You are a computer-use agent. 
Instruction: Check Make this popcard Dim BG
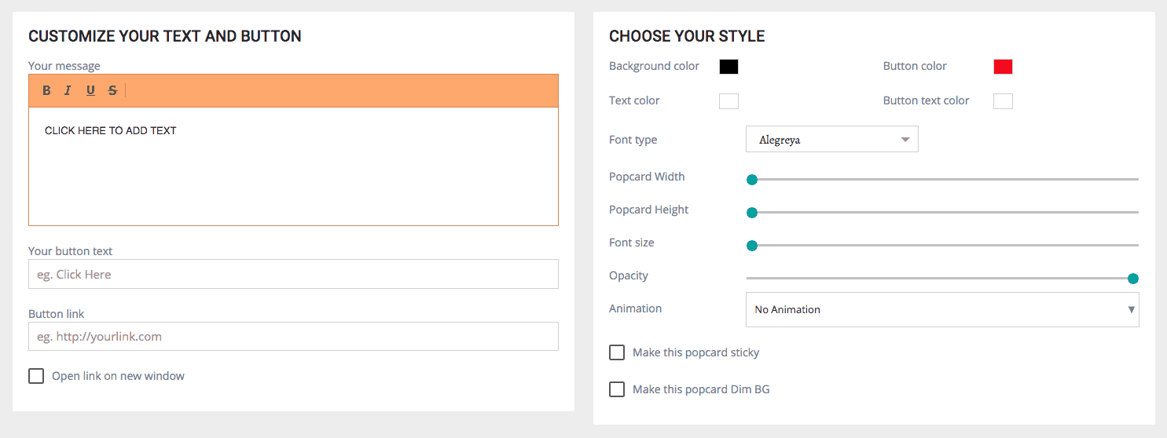[x=617, y=389]
